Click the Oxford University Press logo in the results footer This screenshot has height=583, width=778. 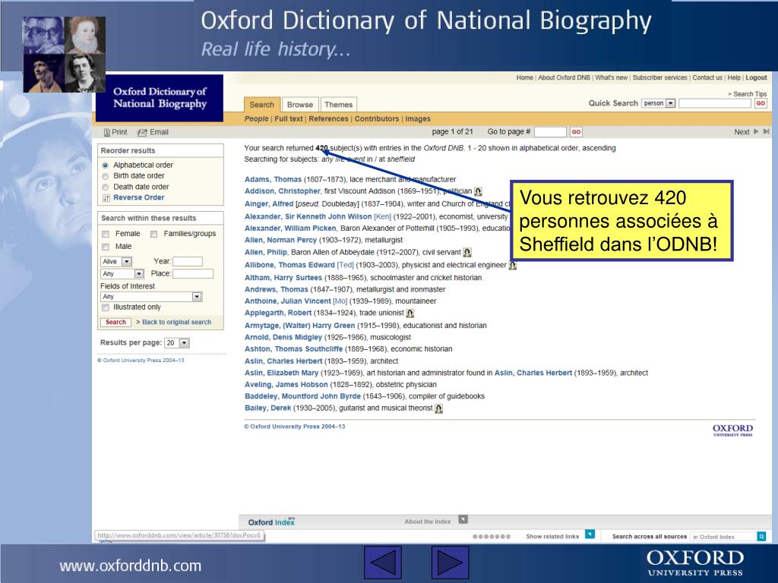(733, 430)
